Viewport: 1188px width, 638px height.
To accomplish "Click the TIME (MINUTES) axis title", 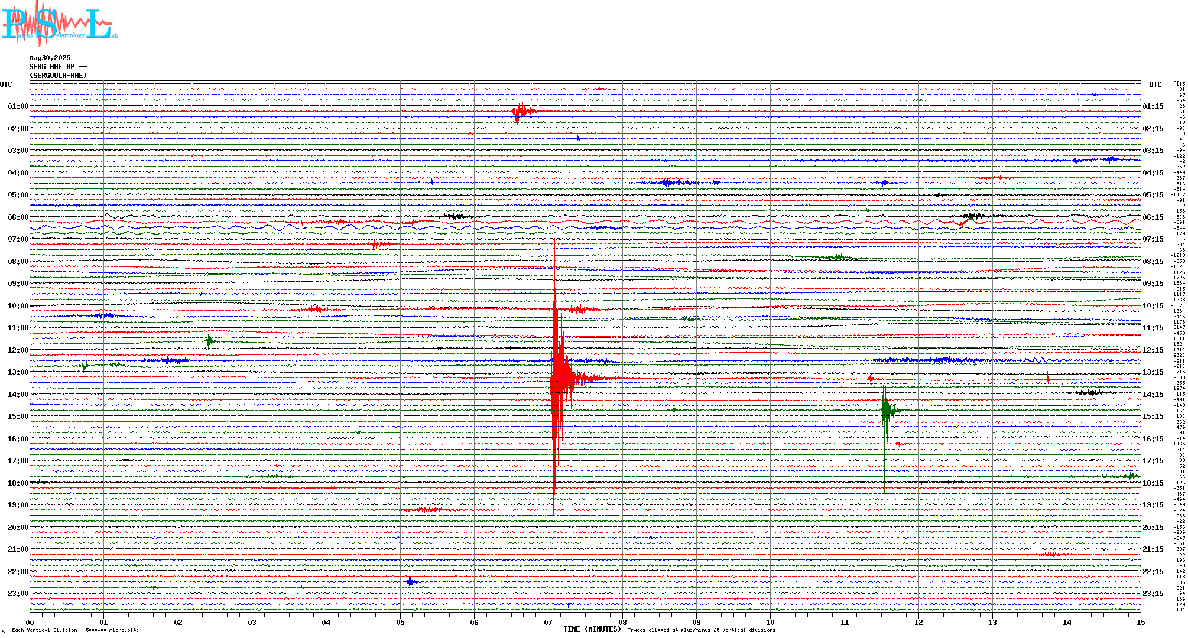I will [592, 629].
